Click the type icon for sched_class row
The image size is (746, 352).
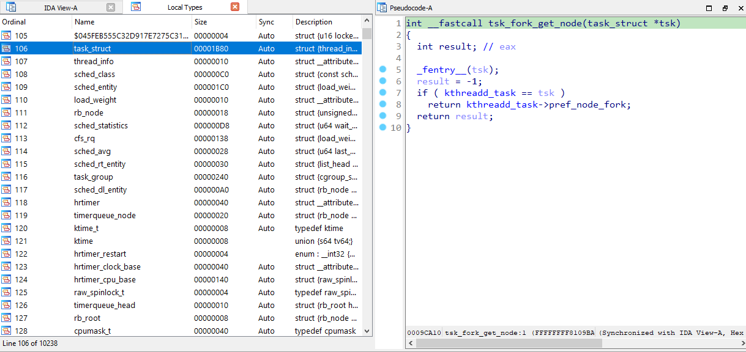6,74
